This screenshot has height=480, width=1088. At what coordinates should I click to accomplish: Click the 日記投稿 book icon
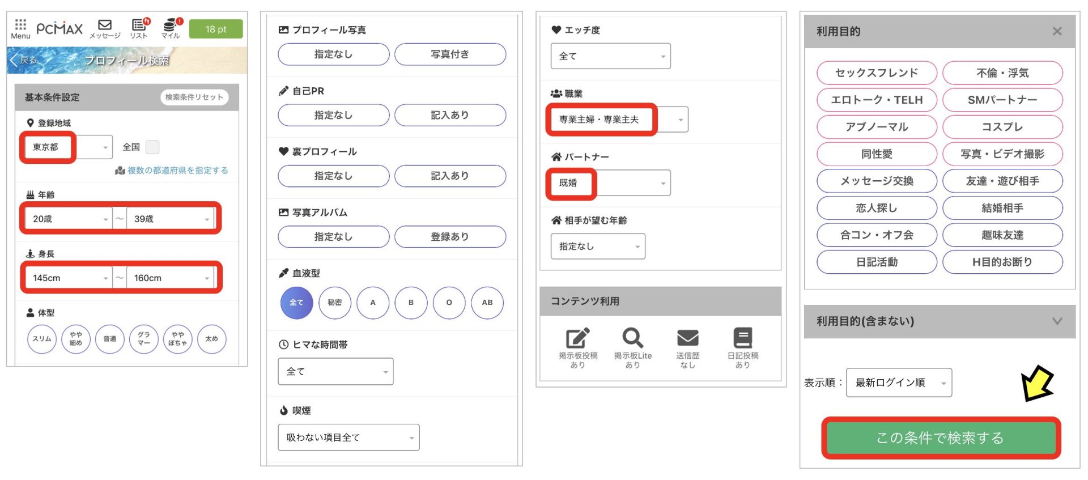[x=742, y=338]
